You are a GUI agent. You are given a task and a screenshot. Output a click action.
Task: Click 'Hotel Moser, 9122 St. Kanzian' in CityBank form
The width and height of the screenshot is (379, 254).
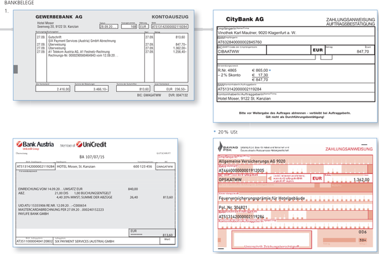click(244, 98)
